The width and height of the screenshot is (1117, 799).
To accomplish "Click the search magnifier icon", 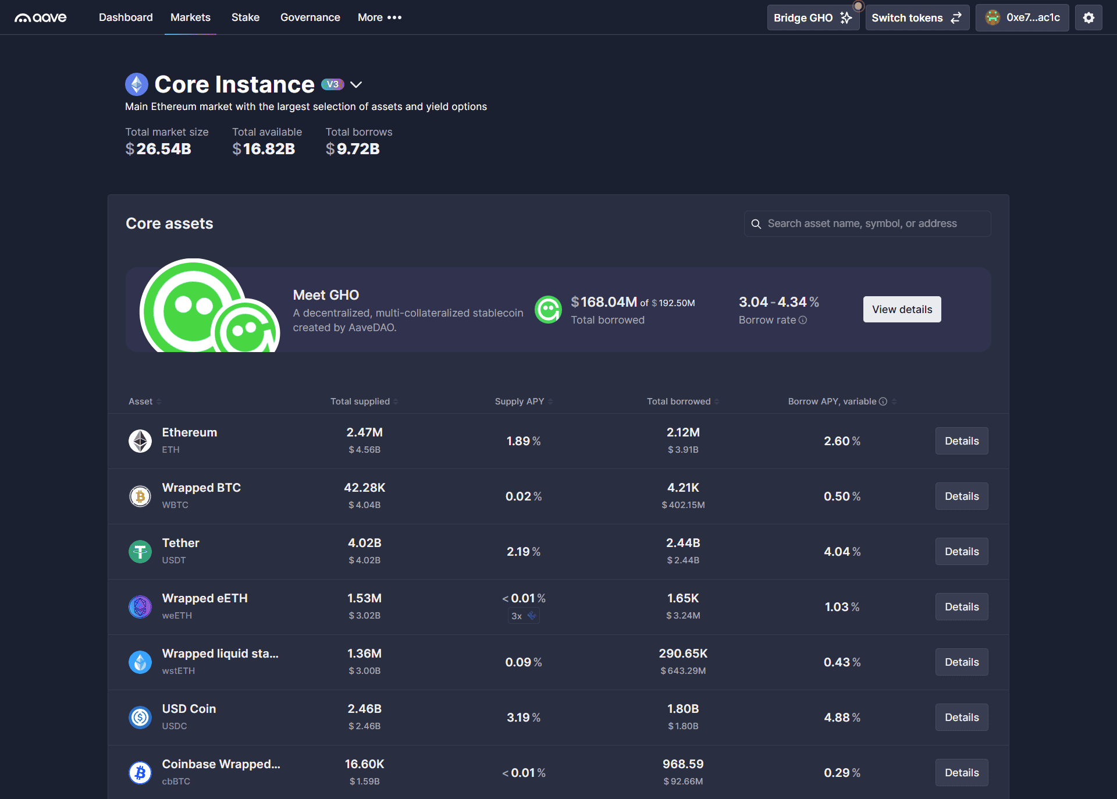I will click(756, 224).
